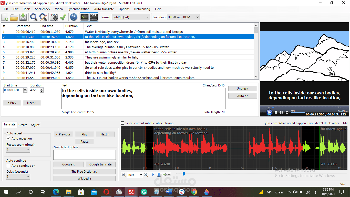This screenshot has height=197, width=350.
Task: Zoom in on the waveform with the magnifier-plus icon
Action: pos(146,175)
